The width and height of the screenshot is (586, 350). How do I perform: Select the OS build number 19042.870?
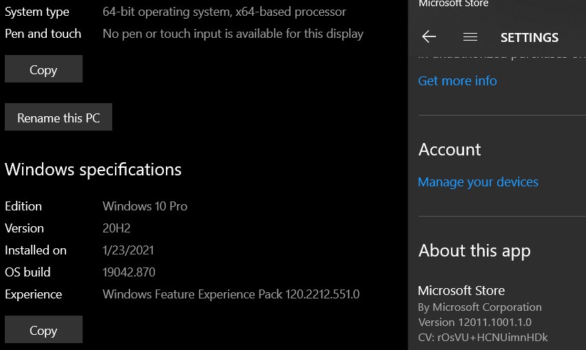click(129, 272)
